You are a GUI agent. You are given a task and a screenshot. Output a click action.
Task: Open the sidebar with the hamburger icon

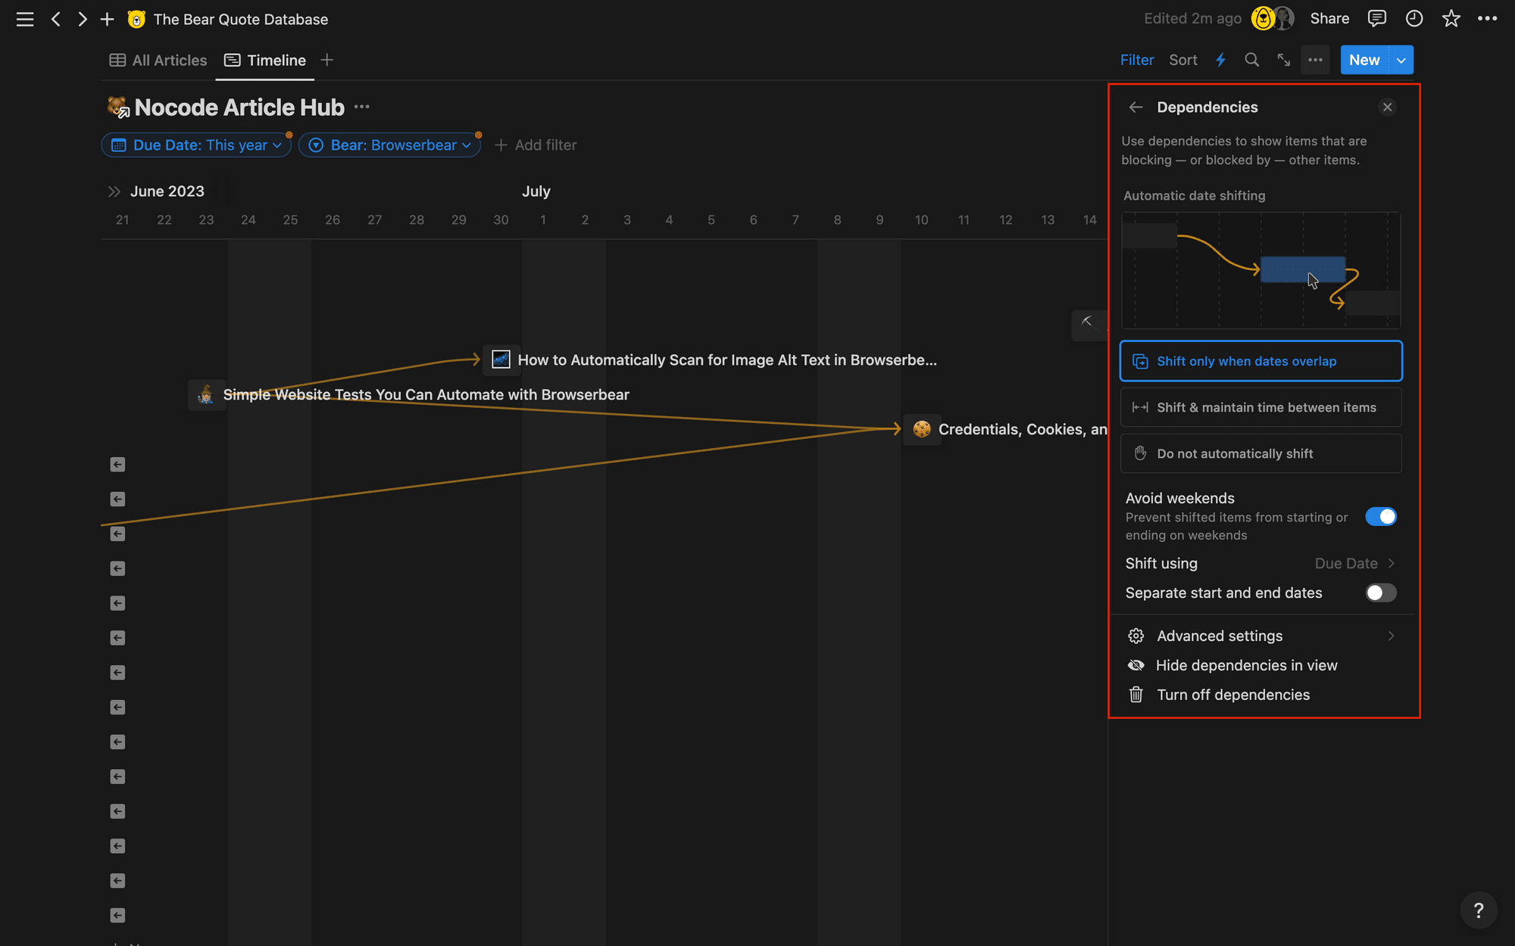pyautogui.click(x=24, y=19)
